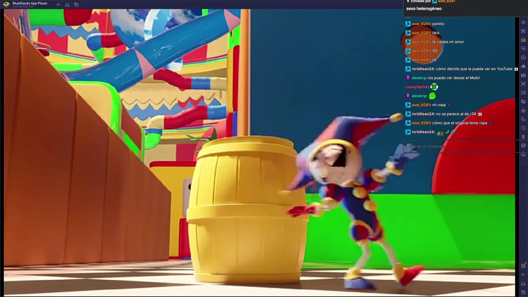Click the sidebar recent apps icon at the bottom

(523, 292)
